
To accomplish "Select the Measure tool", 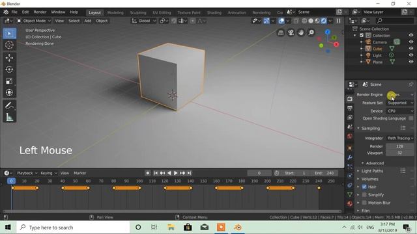I will point(9,117).
